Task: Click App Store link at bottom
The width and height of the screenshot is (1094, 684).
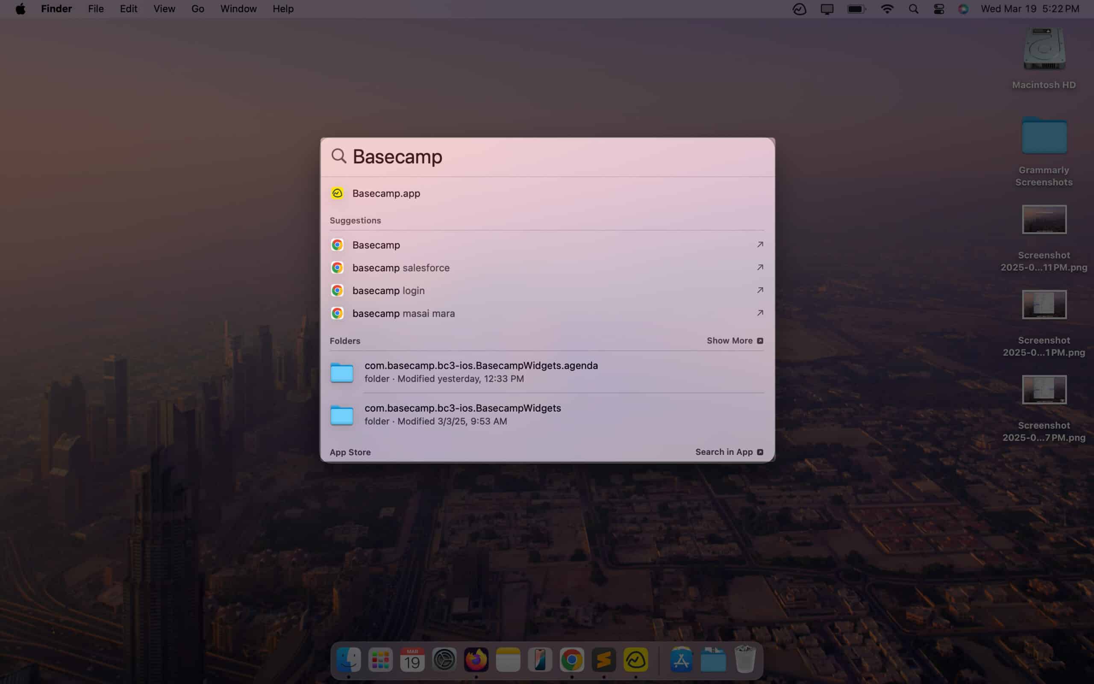Action: tap(350, 451)
